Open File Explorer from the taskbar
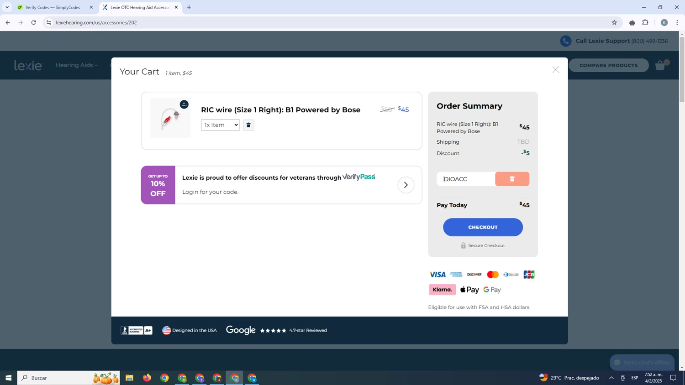Image resolution: width=685 pixels, height=385 pixels. coord(129,378)
